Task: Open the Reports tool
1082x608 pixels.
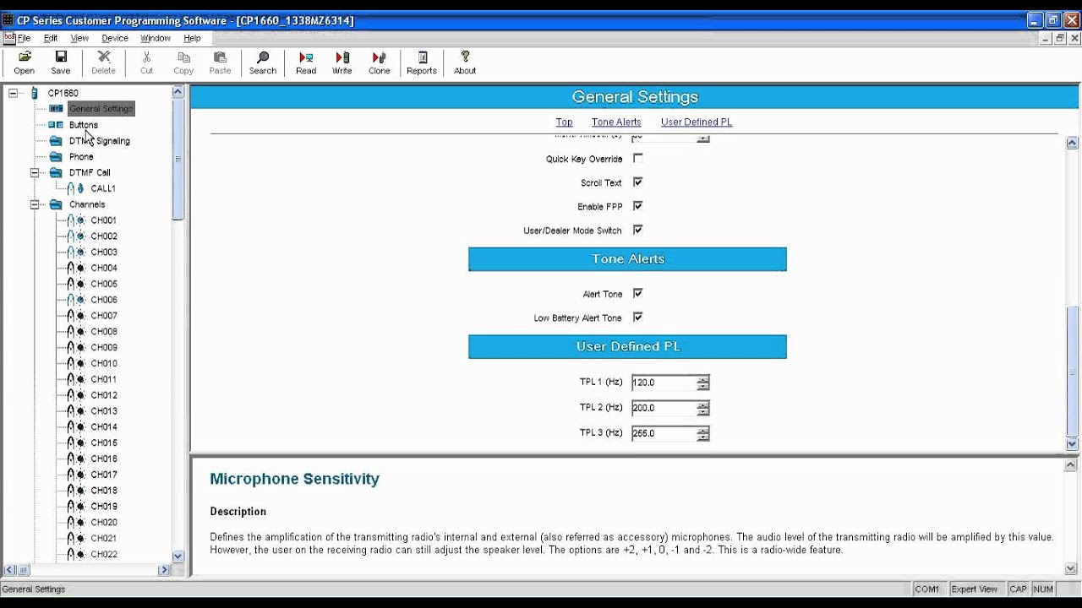Action: [x=422, y=57]
